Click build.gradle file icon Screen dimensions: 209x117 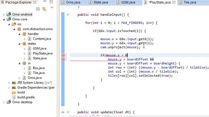tap(14, 97)
